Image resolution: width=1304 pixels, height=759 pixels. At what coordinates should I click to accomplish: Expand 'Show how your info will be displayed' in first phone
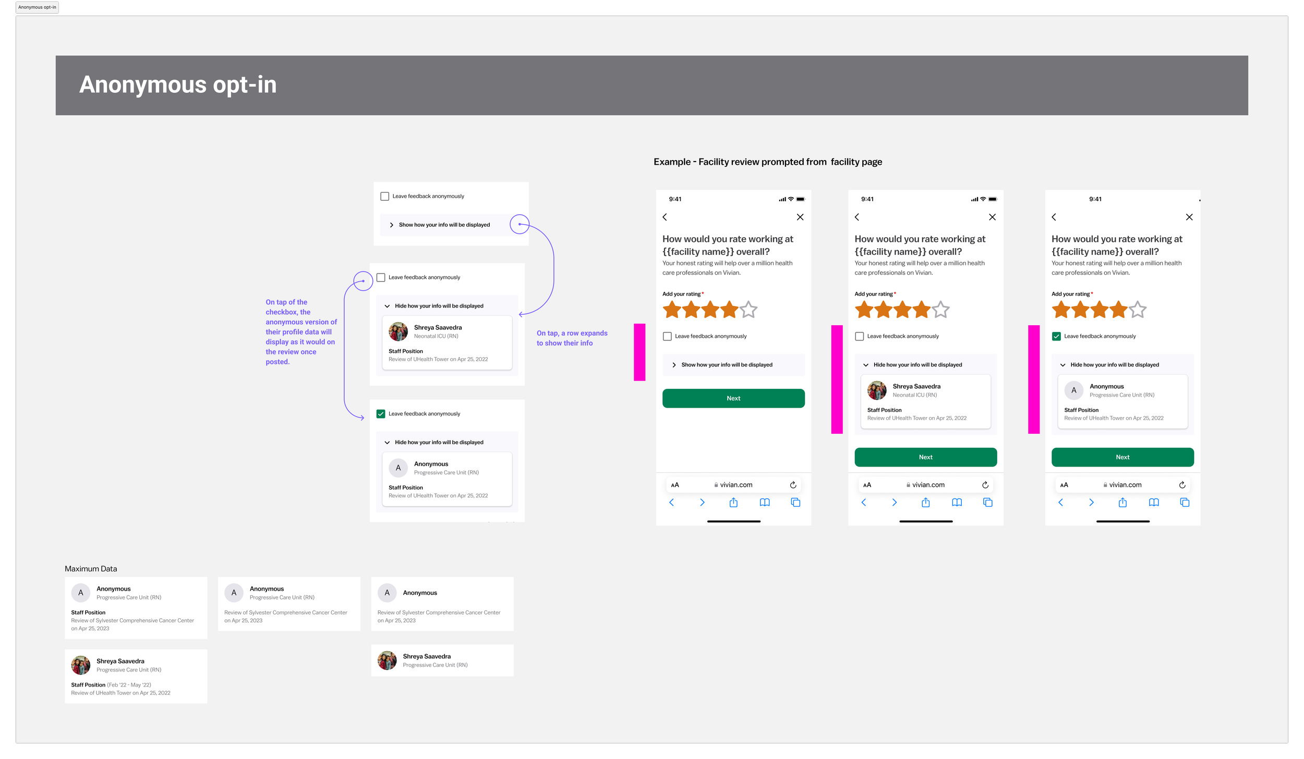point(727,365)
